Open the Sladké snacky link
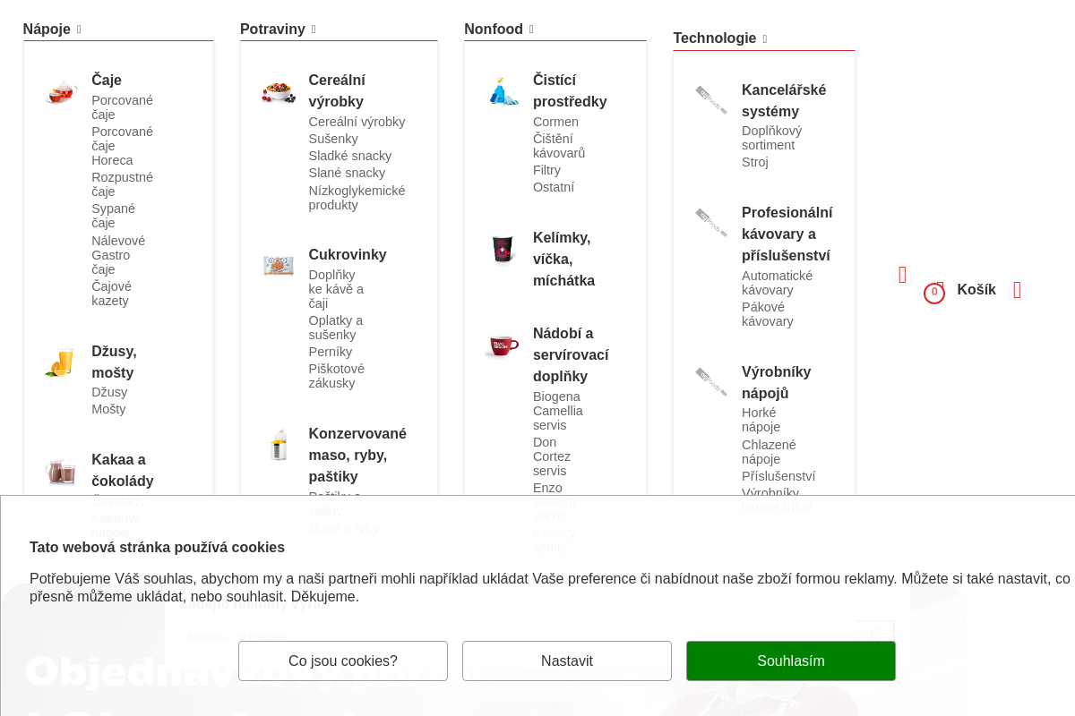This screenshot has width=1075, height=716. [x=350, y=156]
